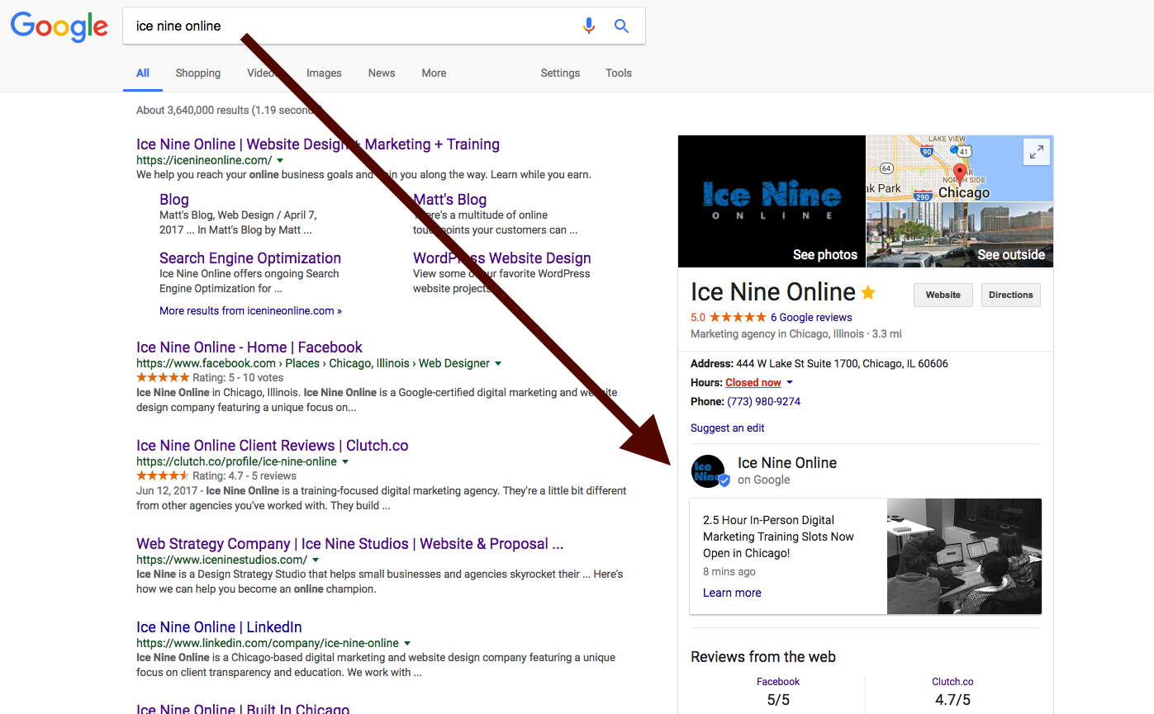The width and height of the screenshot is (1154, 714).
Task: Switch to the Images tab
Action: 324,73
